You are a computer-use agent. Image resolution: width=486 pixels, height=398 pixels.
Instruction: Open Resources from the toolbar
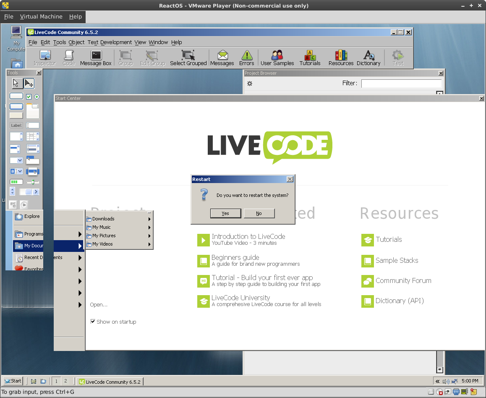pyautogui.click(x=341, y=58)
